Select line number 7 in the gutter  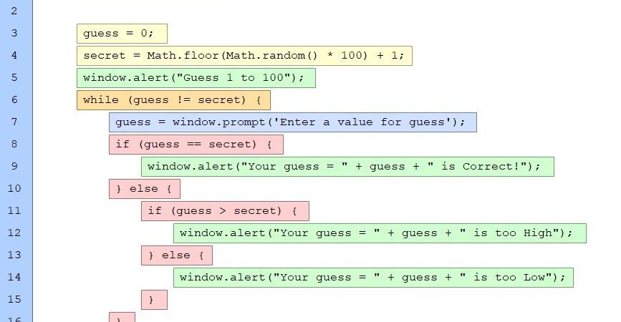click(14, 122)
